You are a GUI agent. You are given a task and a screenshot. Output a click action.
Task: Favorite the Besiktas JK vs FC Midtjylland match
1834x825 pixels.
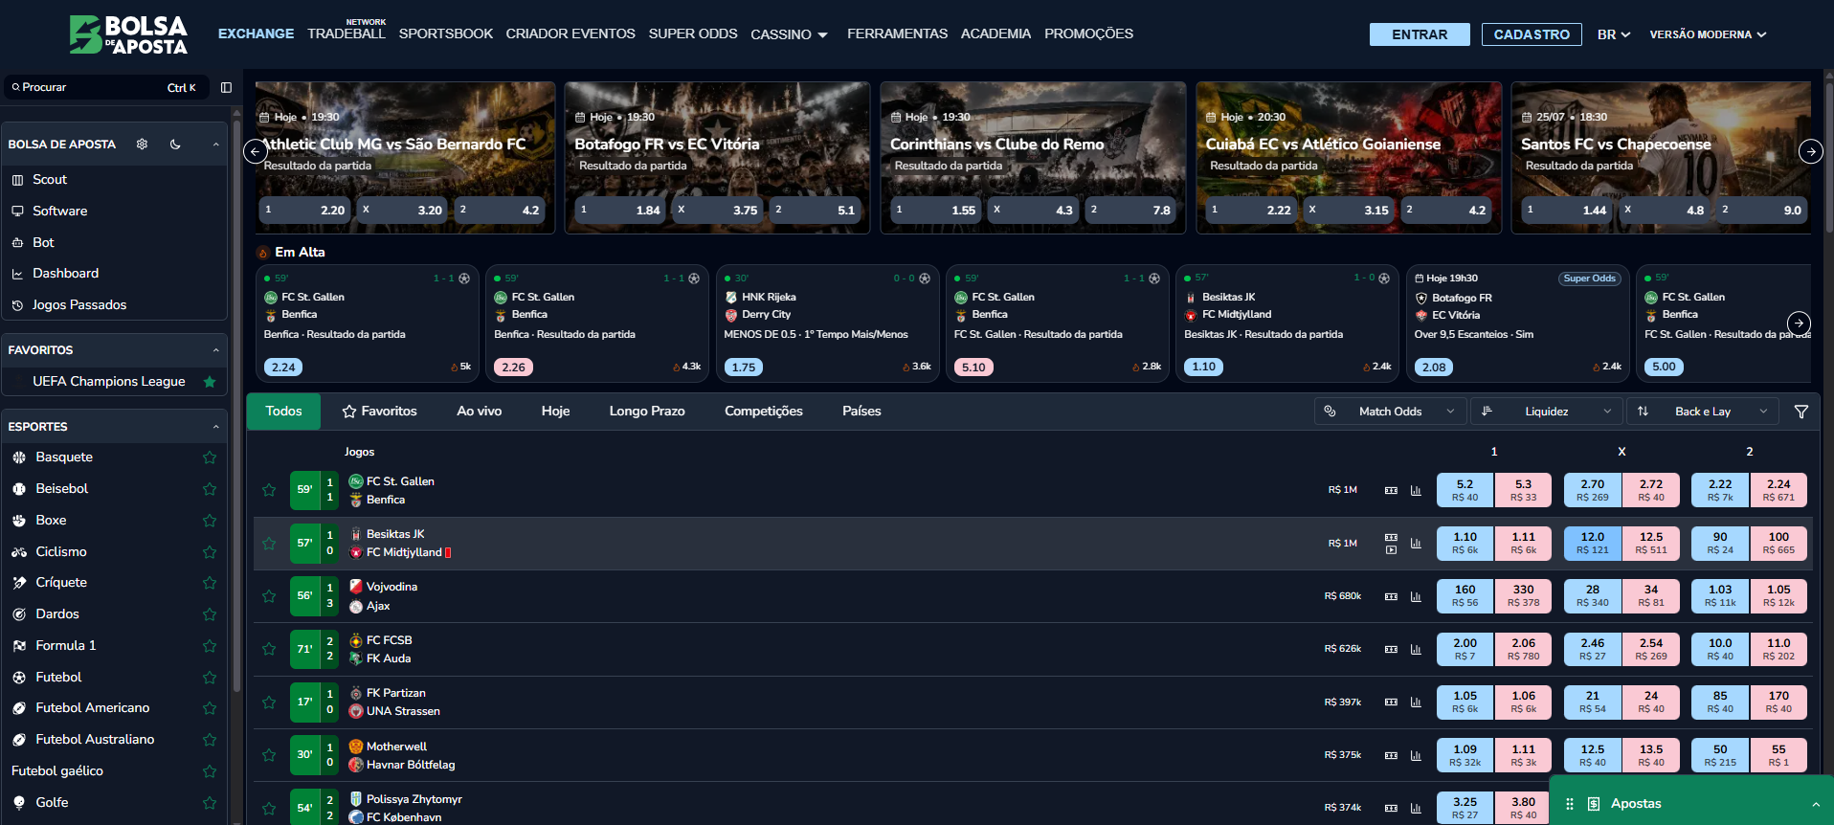(269, 544)
